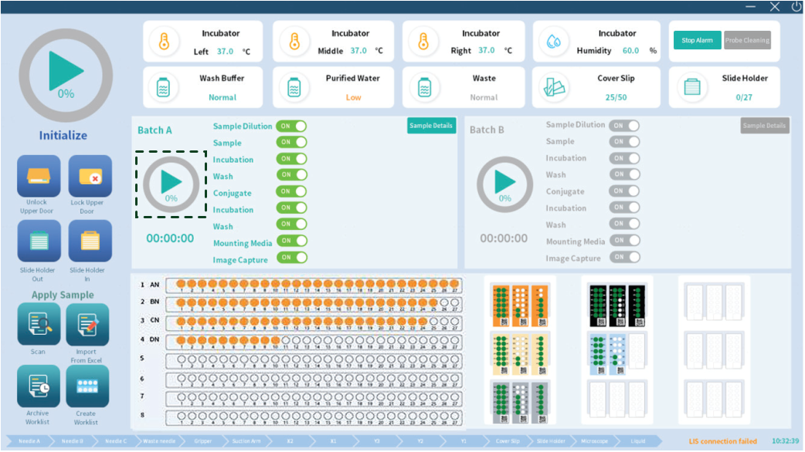Start Batch A with its play button
This screenshot has height=452, width=805.
171,184
